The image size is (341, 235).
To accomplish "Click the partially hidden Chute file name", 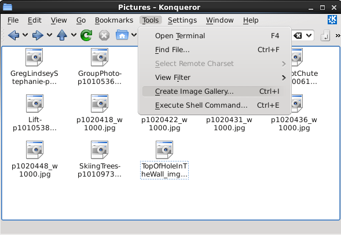I will (305, 78).
